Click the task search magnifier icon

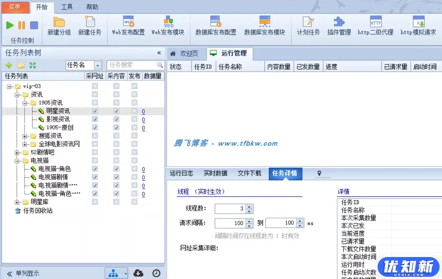click(160, 65)
